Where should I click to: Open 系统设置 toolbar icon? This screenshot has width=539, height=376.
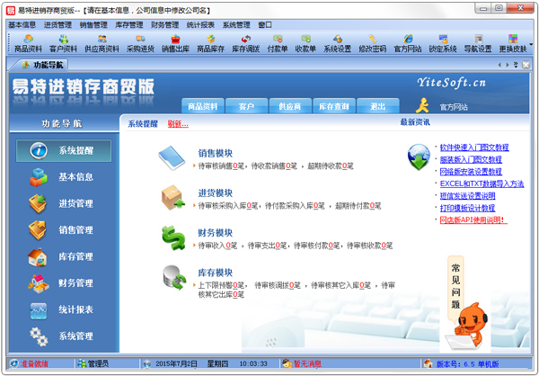tap(337, 44)
